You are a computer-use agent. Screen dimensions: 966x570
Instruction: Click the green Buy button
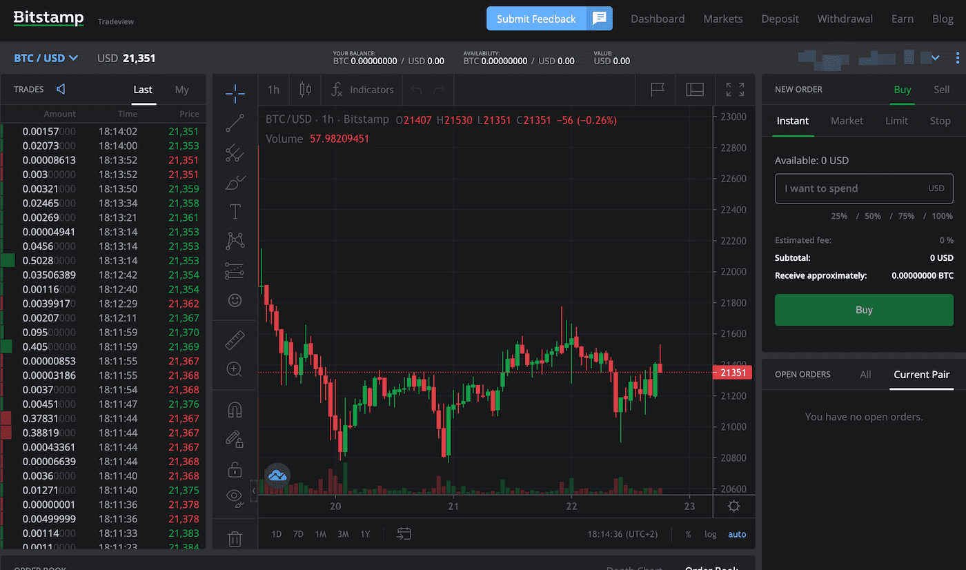(864, 310)
